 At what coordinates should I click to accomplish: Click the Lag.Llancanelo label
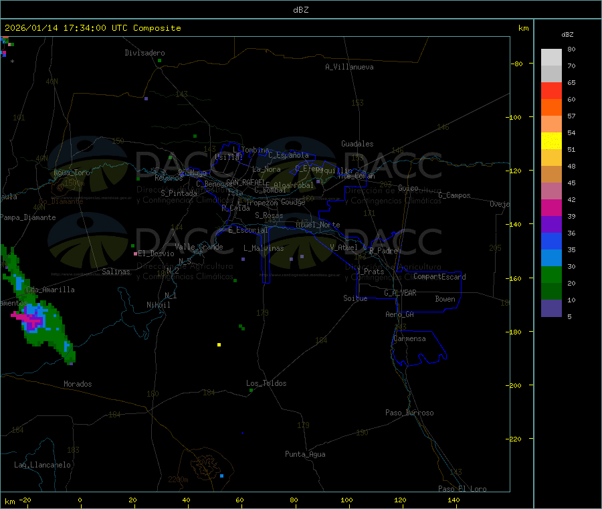[43, 465]
